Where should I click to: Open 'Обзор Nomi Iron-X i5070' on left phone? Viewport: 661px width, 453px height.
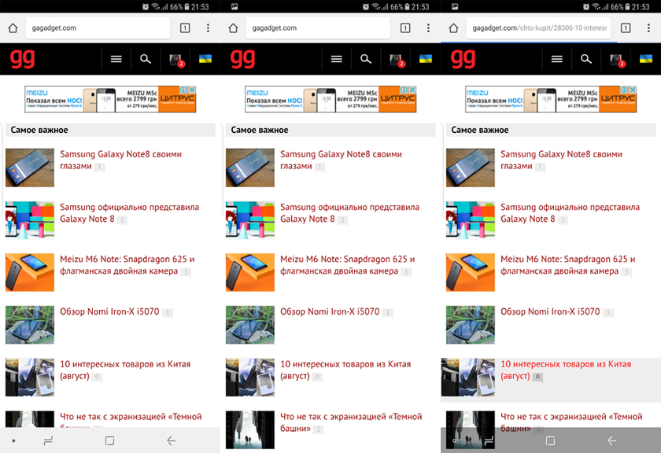point(109,312)
